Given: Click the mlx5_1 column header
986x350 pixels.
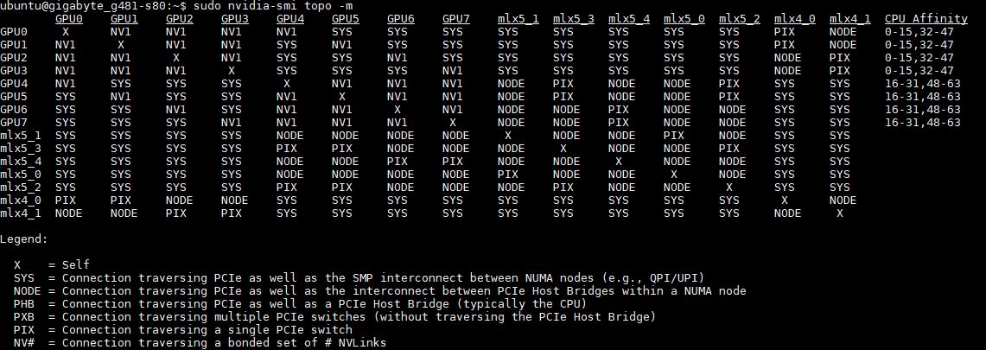Looking at the screenshot, I should click(x=518, y=18).
